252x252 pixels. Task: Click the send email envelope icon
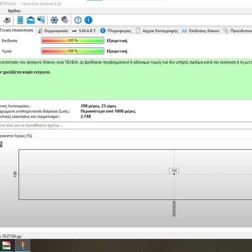31,20
